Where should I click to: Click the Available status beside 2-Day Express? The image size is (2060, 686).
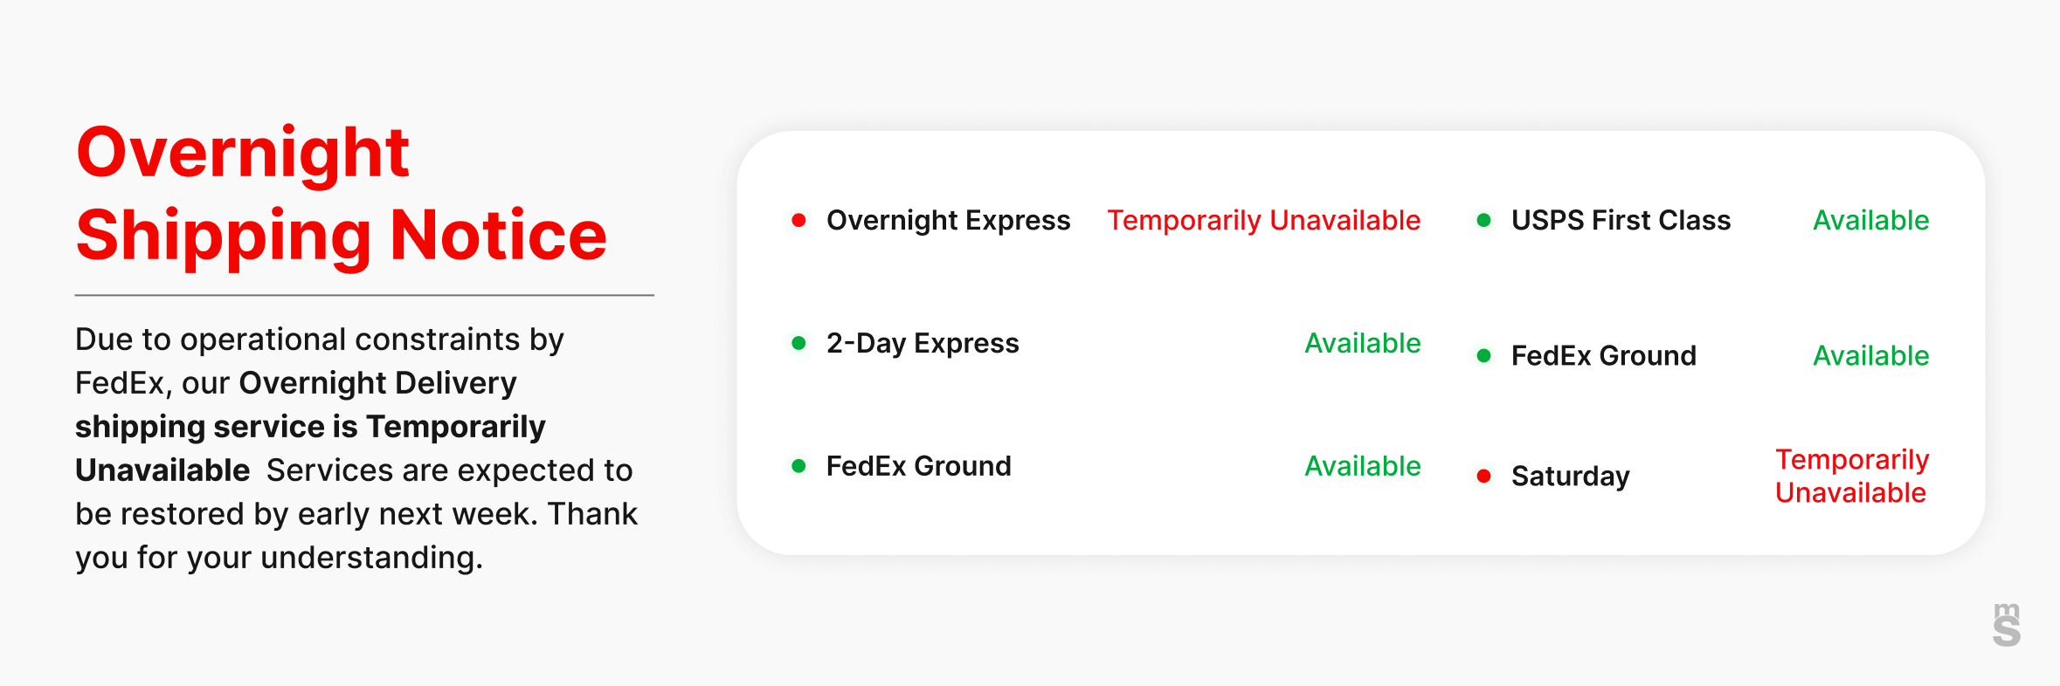click(1362, 344)
